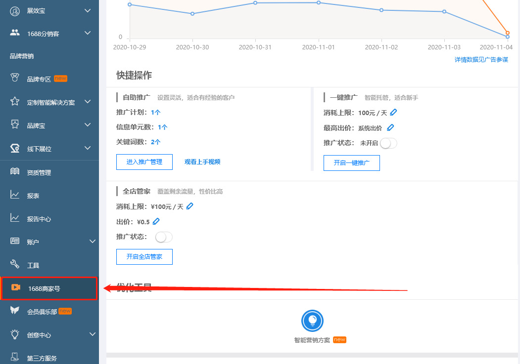The image size is (520, 364).
Task: Open 报告中心 in the sidebar
Action: pos(39,219)
